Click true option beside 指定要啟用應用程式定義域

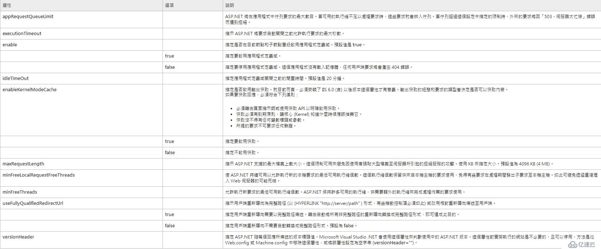(169, 56)
